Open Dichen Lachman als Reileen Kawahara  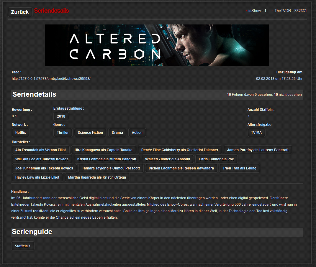pyautogui.click(x=181, y=168)
